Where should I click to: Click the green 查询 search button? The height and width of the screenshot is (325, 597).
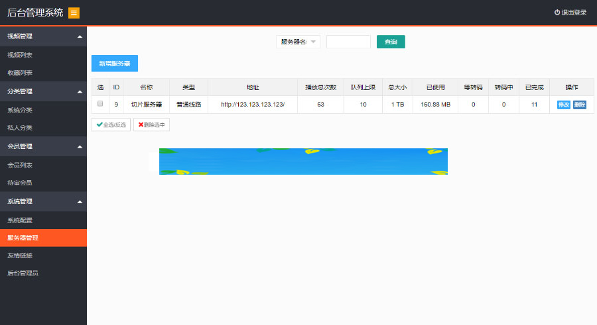point(391,42)
